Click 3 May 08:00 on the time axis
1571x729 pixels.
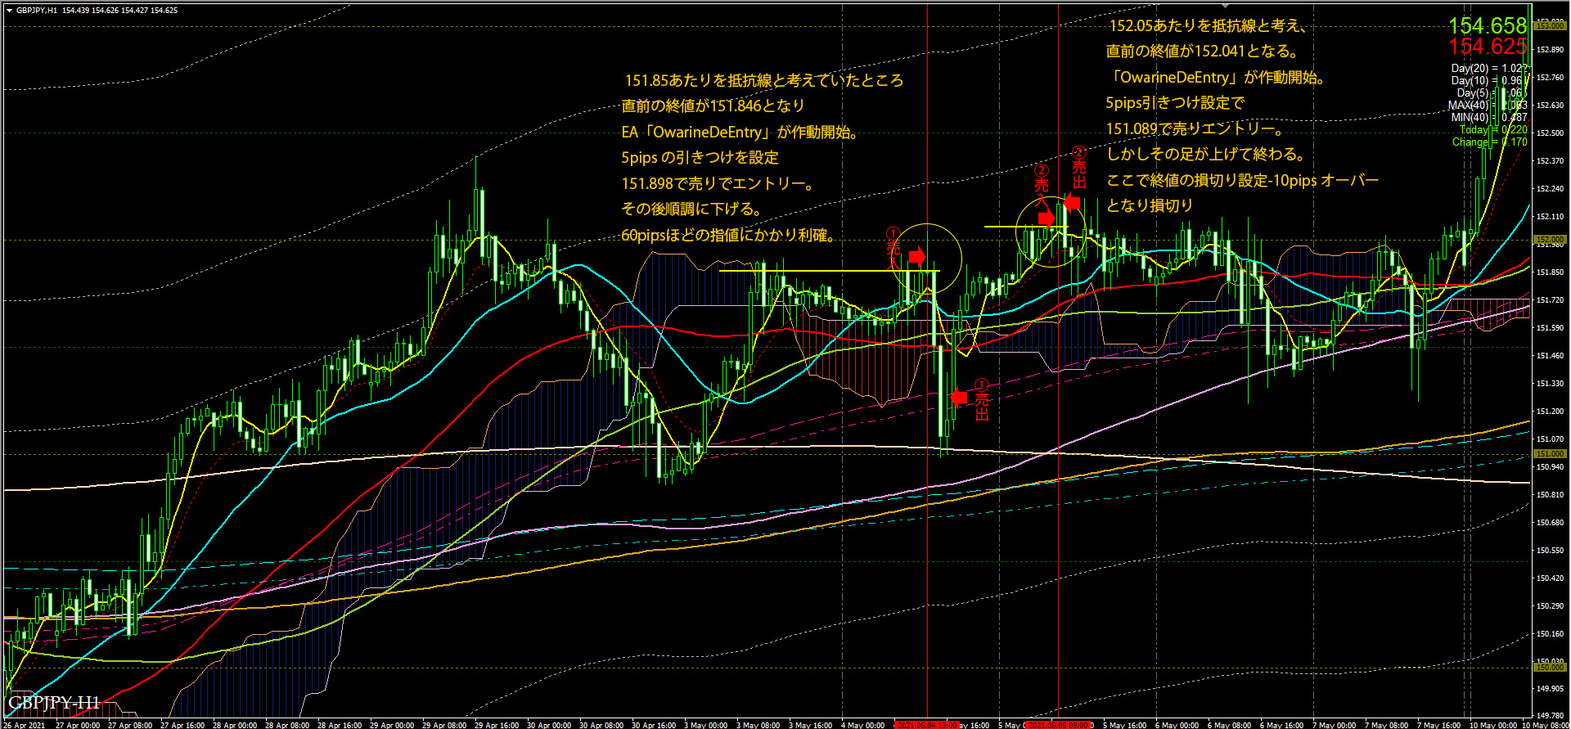pos(758,725)
